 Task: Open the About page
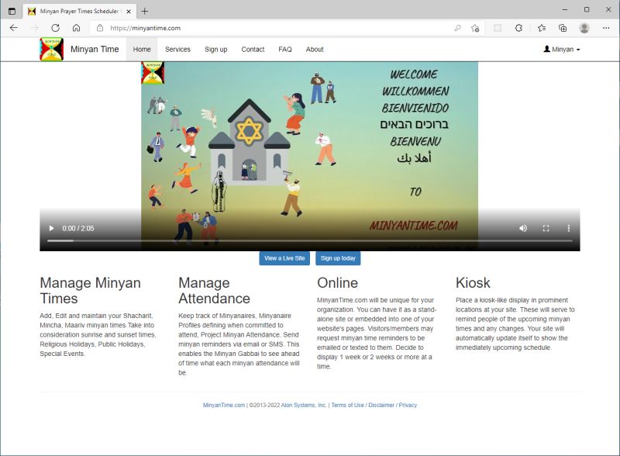click(315, 50)
